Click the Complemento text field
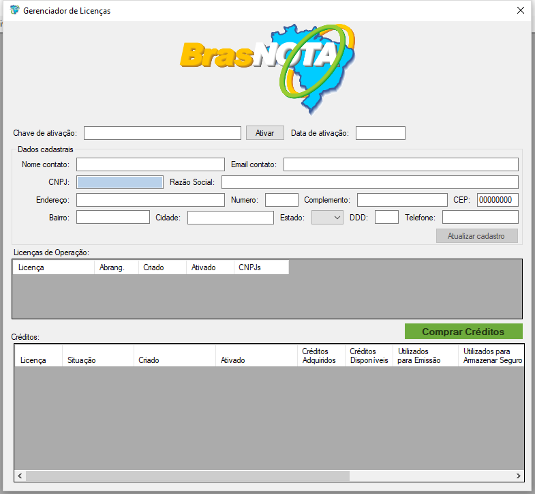 pyautogui.click(x=402, y=200)
